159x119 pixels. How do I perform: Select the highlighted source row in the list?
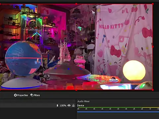point(38,105)
